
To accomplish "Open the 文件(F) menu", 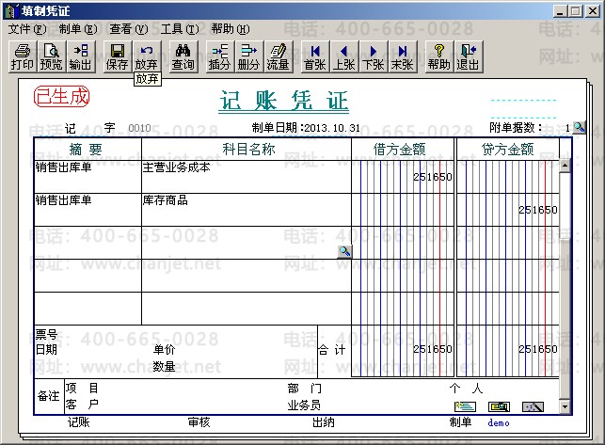I will (x=27, y=29).
